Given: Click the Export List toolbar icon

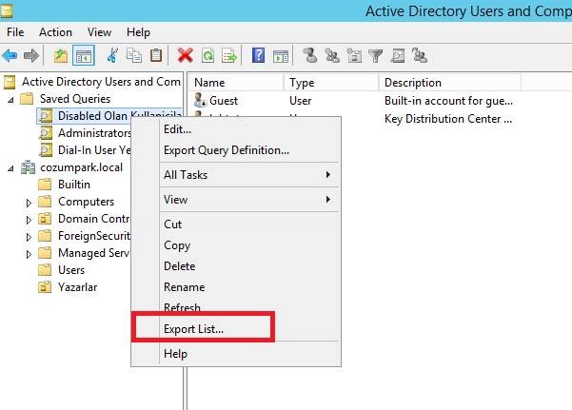Looking at the screenshot, I should click(229, 56).
